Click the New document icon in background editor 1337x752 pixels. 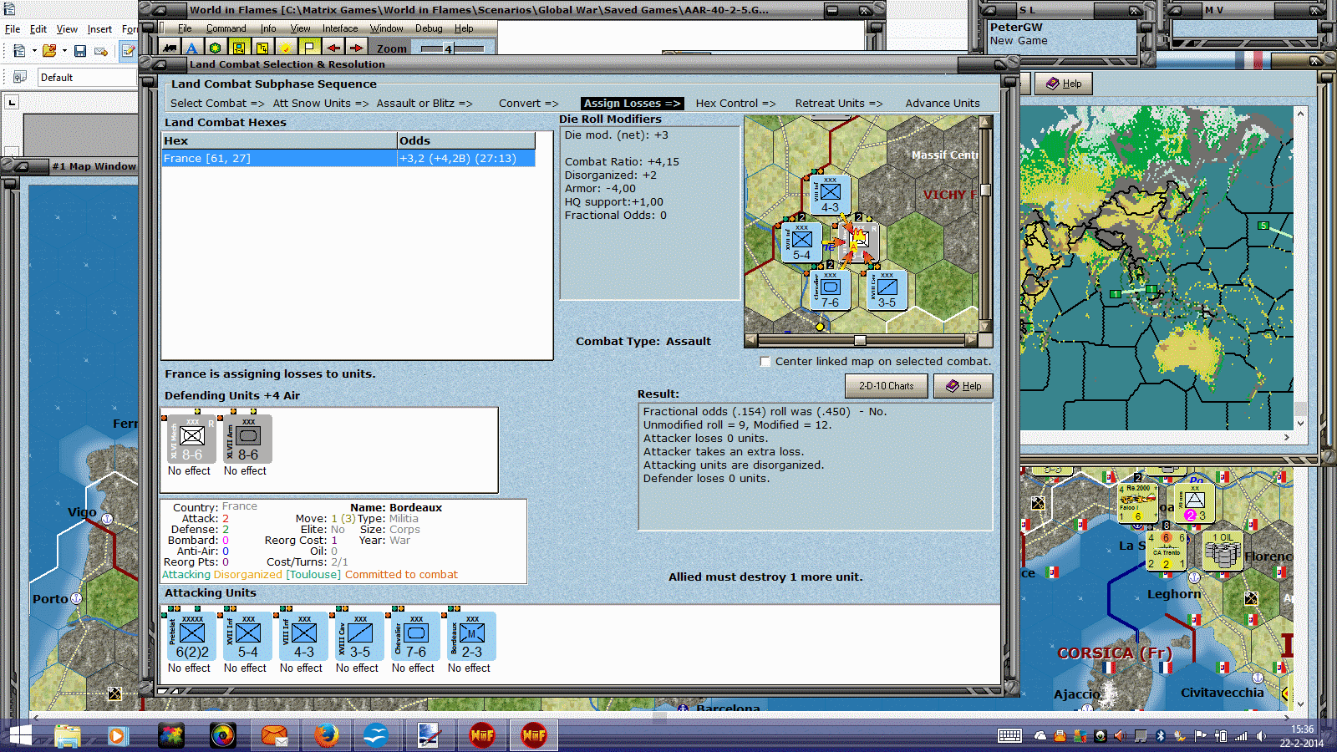[19, 51]
